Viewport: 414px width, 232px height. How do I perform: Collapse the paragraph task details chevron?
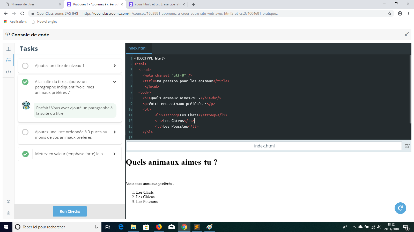click(114, 82)
